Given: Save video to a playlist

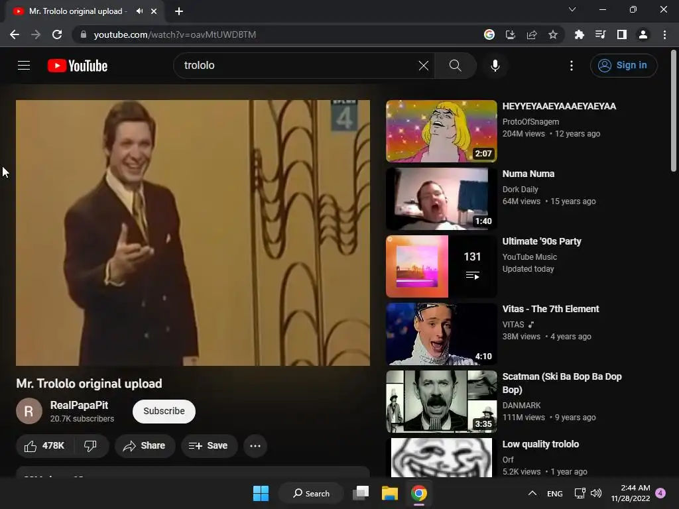Looking at the screenshot, I should click(x=209, y=446).
